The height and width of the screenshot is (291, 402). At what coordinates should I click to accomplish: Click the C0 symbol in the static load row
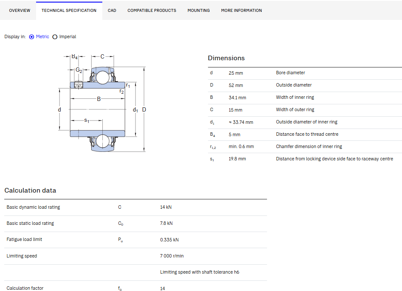(x=121, y=224)
